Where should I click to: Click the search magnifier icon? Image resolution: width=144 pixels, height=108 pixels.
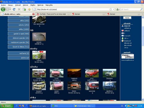pos(141,9)
